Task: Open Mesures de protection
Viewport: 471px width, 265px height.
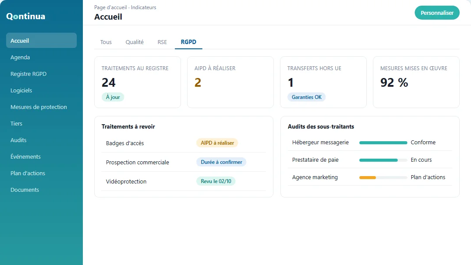Action: coord(41,107)
